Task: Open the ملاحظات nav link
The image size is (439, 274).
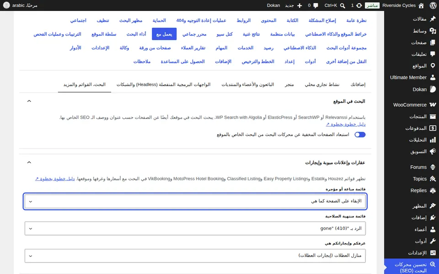Action: tap(142, 62)
